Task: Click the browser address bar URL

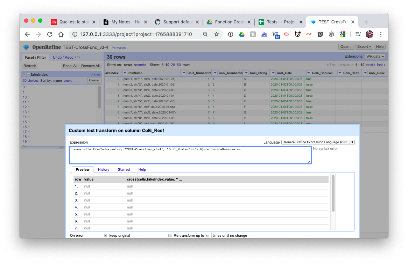Action: pyautogui.click(x=136, y=34)
